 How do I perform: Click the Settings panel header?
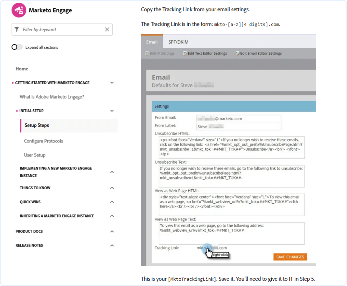(234, 106)
